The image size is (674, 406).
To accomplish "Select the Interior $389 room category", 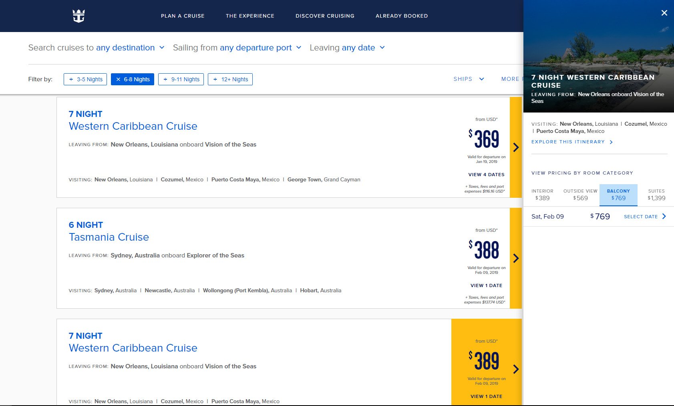I will tap(542, 195).
